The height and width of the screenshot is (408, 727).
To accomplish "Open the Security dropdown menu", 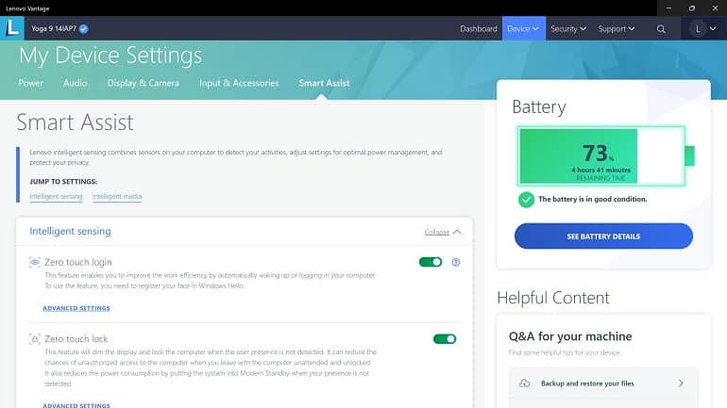I will coord(568,28).
